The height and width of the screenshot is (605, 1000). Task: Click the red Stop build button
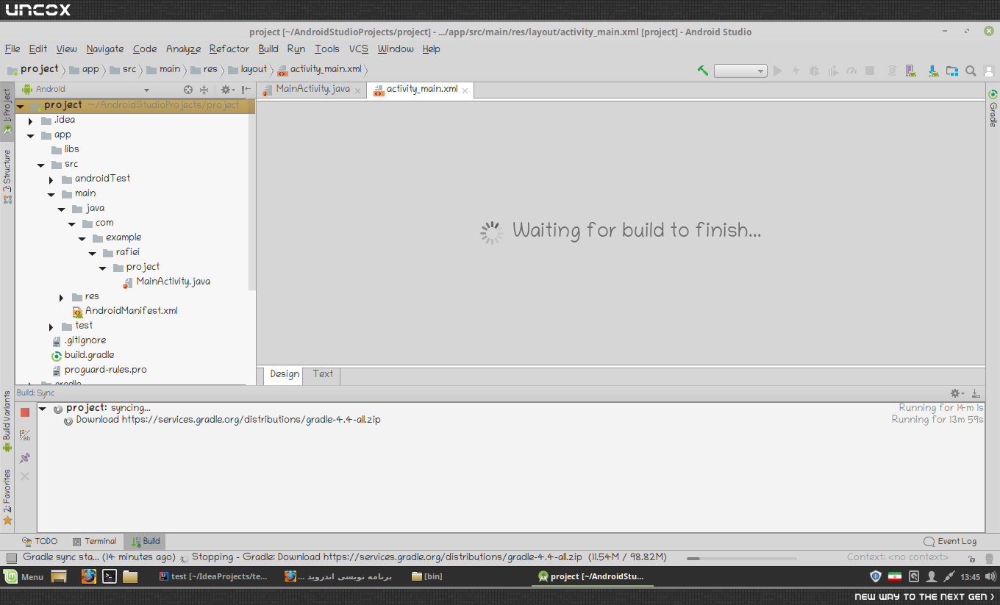pyautogui.click(x=25, y=412)
